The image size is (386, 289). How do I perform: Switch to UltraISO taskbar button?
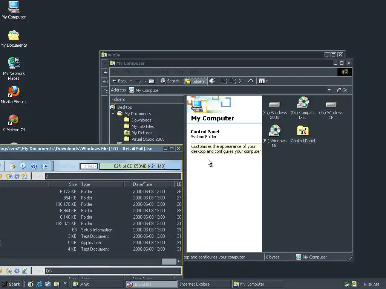pos(151,284)
